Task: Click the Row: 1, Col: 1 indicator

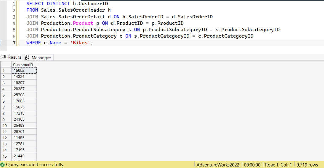Action: tap(278, 165)
